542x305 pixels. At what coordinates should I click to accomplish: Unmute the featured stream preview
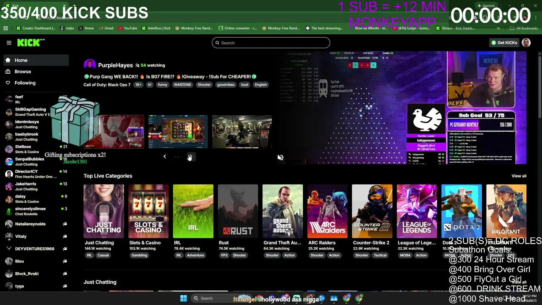[280, 158]
